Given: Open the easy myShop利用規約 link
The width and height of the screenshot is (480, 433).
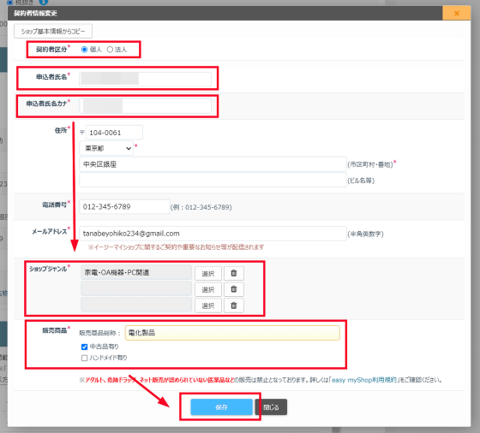Looking at the screenshot, I should click(x=364, y=380).
